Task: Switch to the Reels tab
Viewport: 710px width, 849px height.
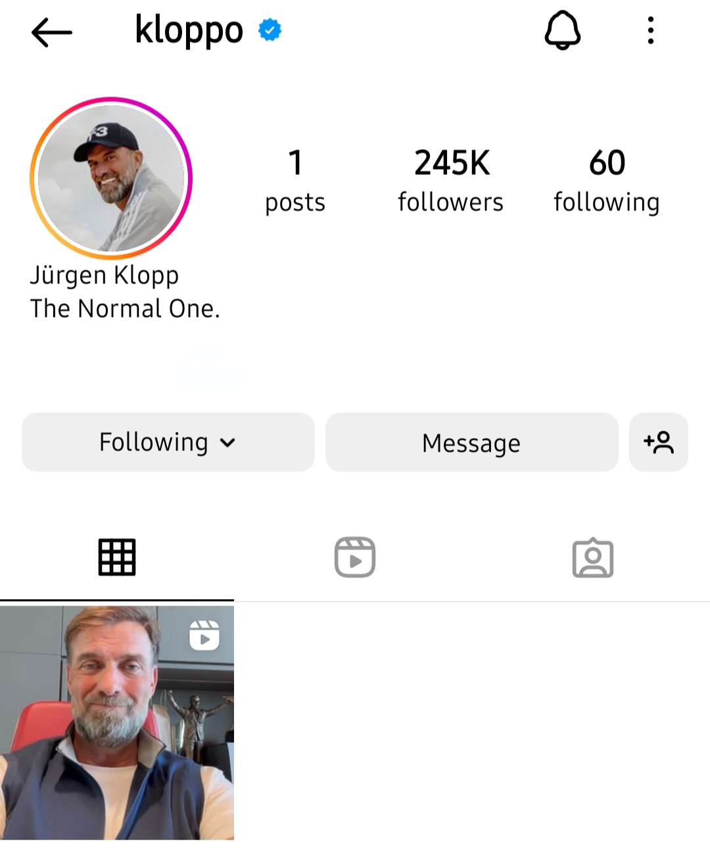Action: point(355,558)
